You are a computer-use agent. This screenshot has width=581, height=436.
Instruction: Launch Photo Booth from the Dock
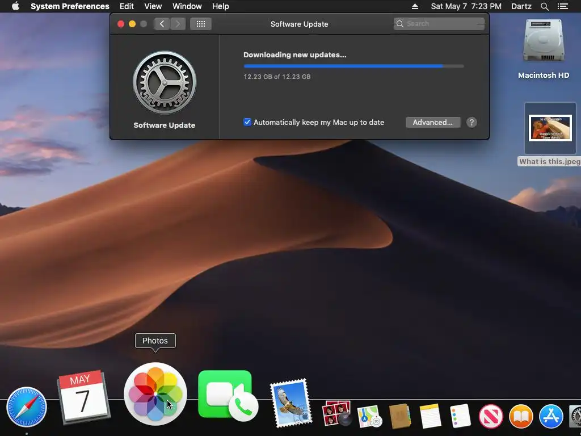[x=336, y=413]
